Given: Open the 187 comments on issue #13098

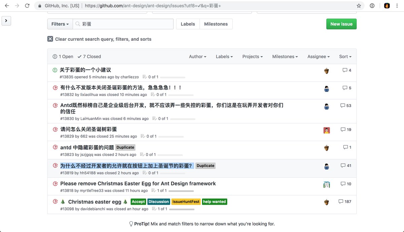Looking at the screenshot, I should 345,201.
